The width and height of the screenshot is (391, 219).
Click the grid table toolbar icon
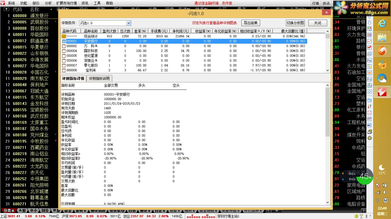(370, 35)
